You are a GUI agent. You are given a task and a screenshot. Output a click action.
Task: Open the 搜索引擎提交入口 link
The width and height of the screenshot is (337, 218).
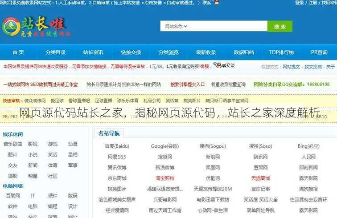(187, 85)
